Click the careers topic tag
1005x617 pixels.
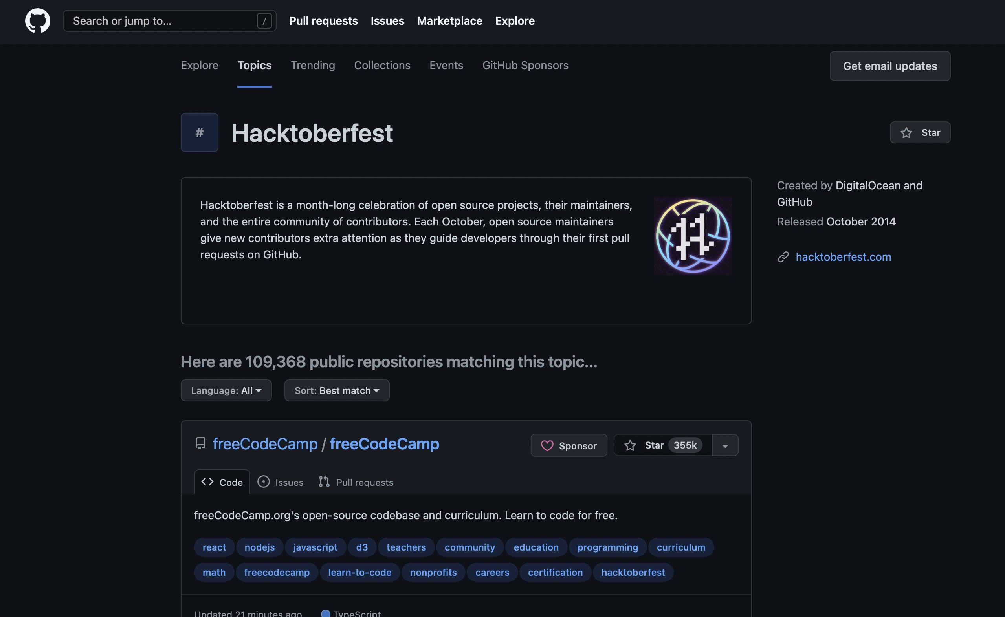coord(492,573)
